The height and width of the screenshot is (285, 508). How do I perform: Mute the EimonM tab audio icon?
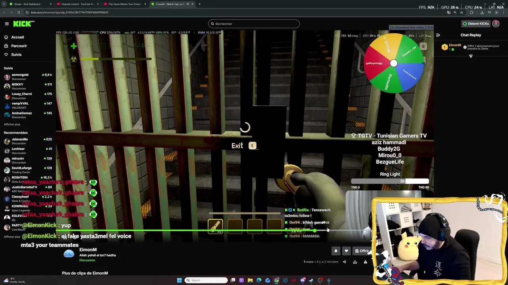pos(188,4)
